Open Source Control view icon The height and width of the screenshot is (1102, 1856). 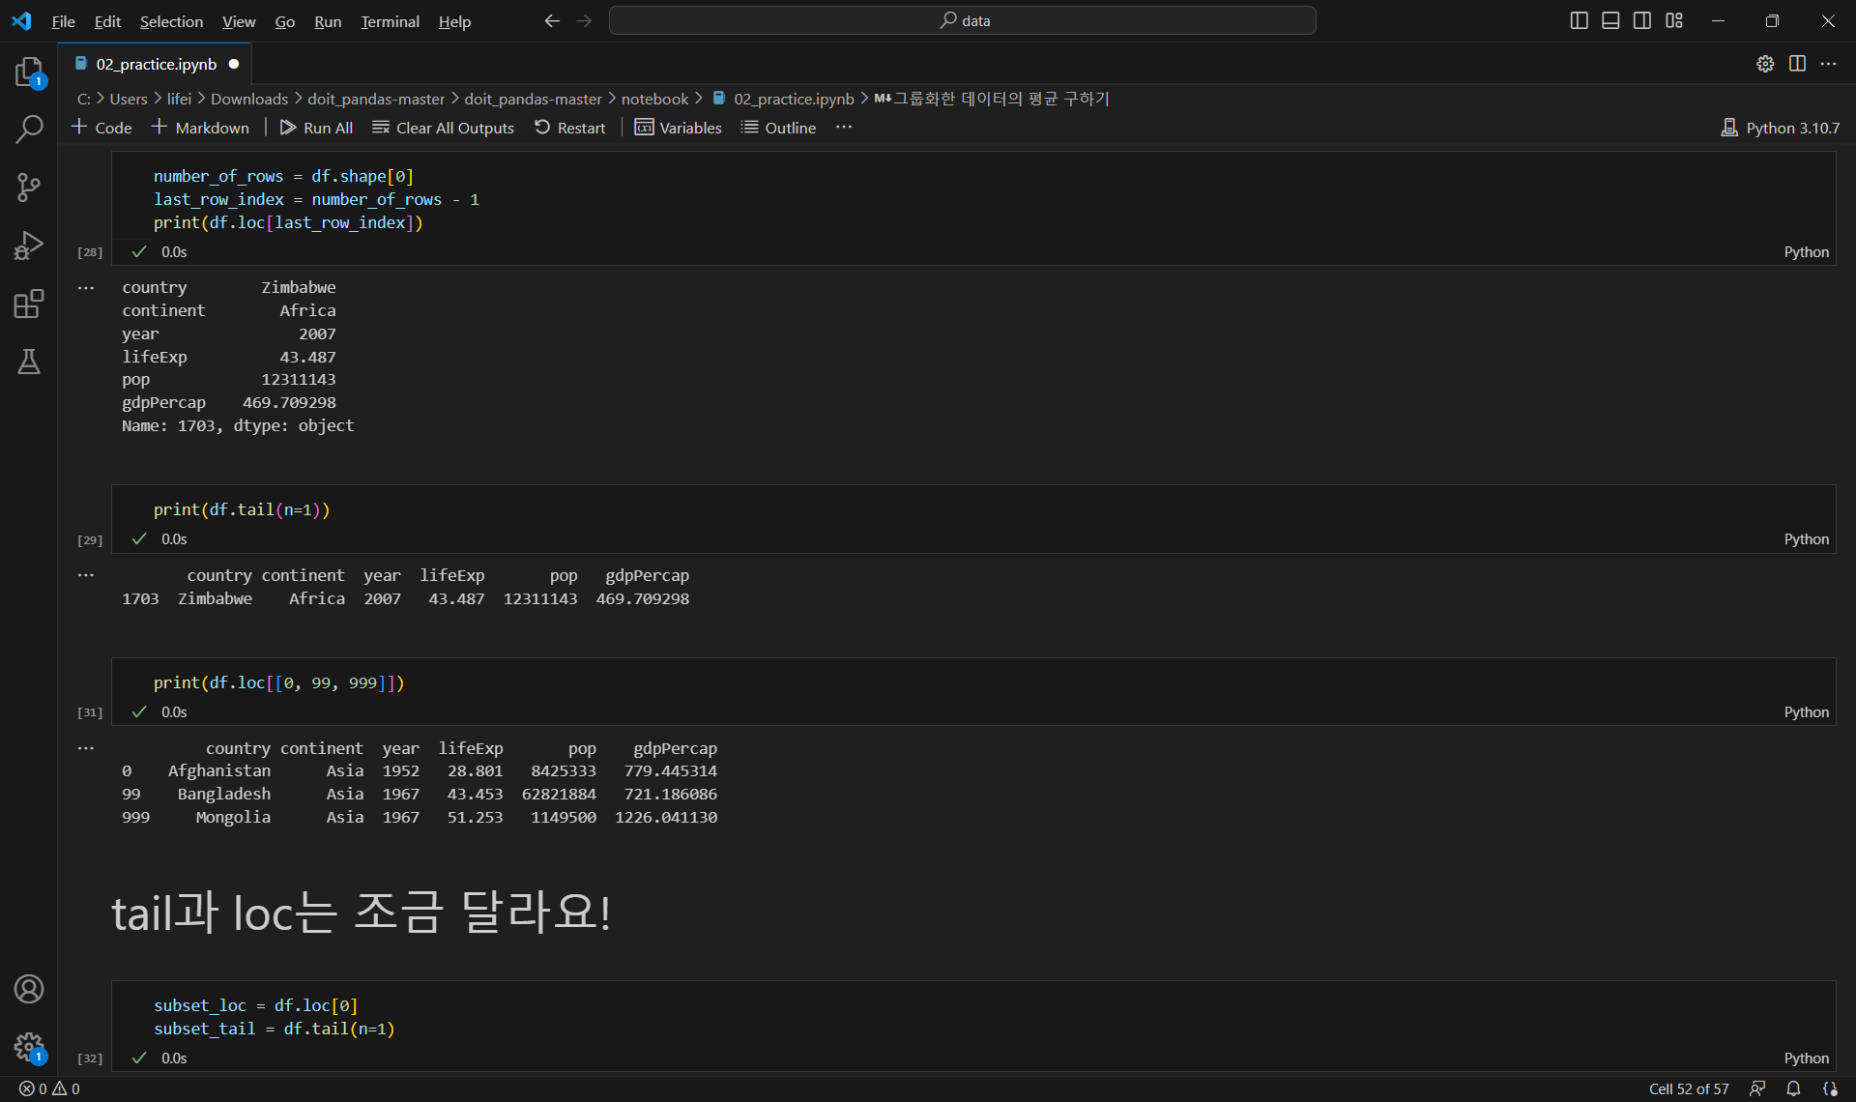tap(29, 188)
